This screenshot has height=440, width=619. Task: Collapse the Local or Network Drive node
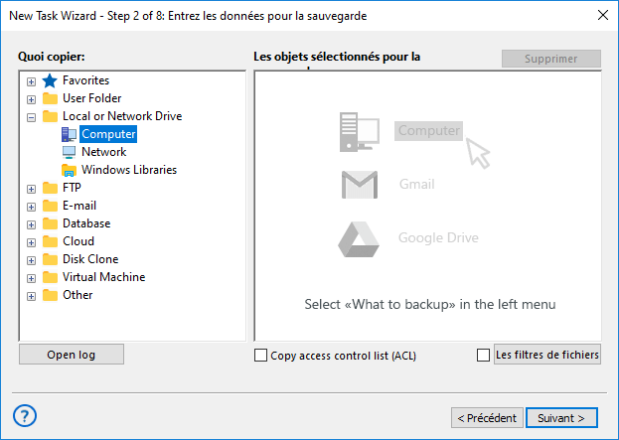(31, 116)
